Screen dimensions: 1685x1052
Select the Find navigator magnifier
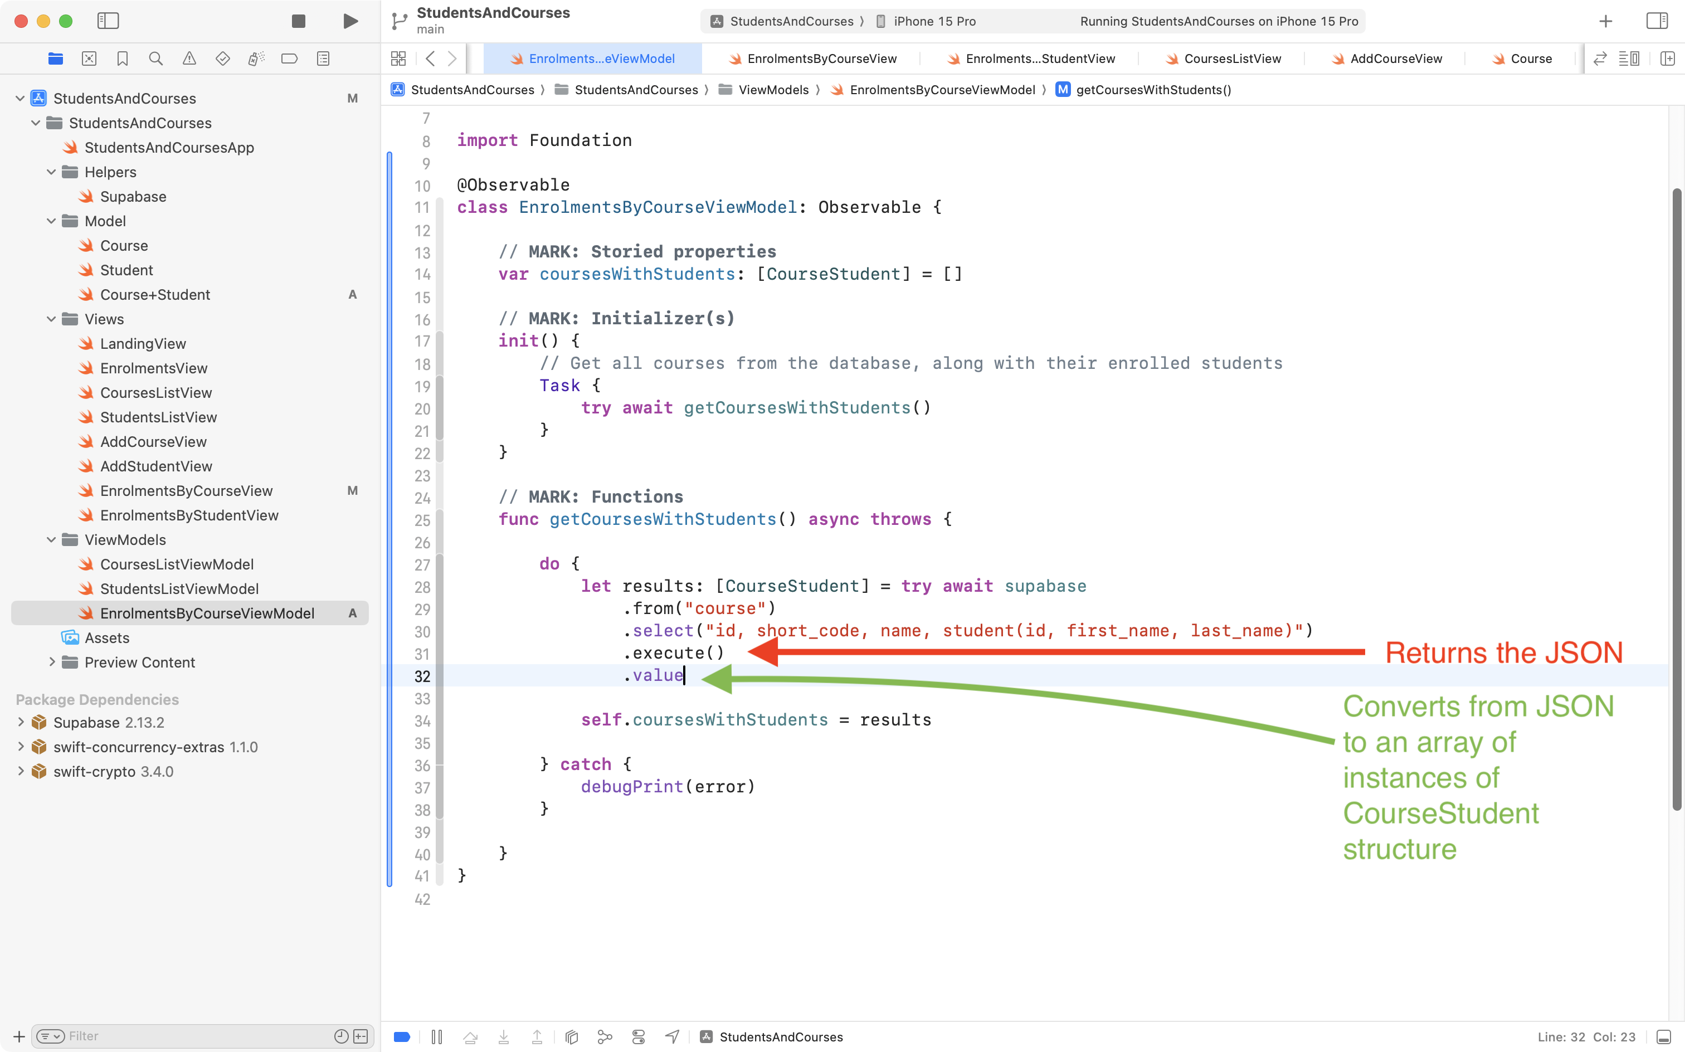[x=156, y=59]
